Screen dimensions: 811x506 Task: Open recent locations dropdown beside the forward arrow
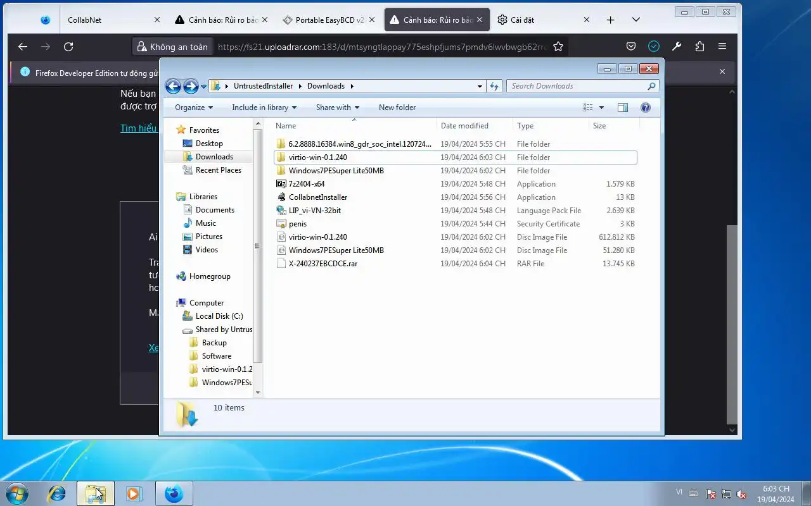click(x=203, y=87)
